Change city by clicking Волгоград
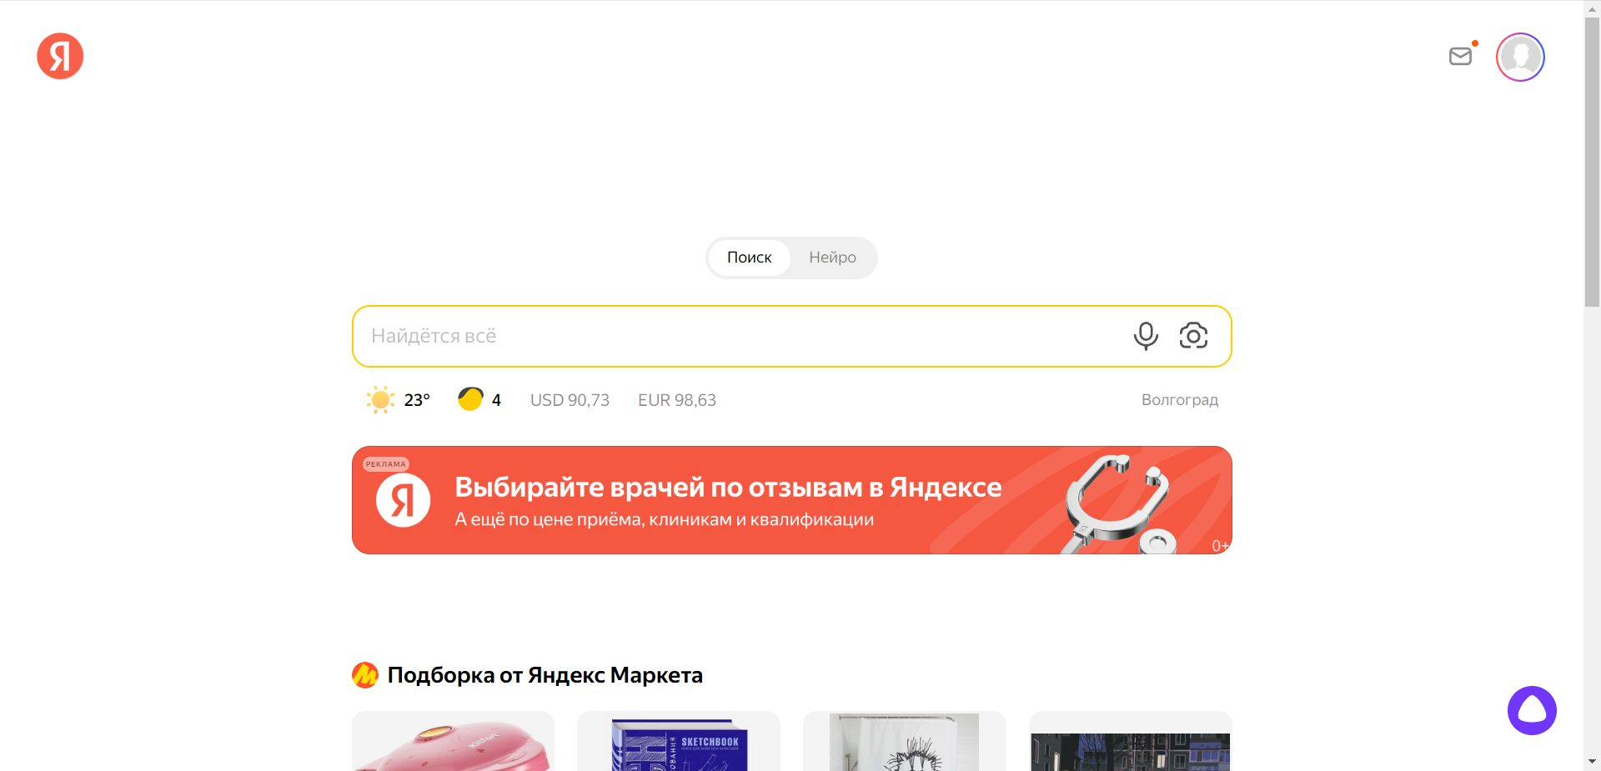Viewport: 1601px width, 771px height. click(x=1179, y=399)
